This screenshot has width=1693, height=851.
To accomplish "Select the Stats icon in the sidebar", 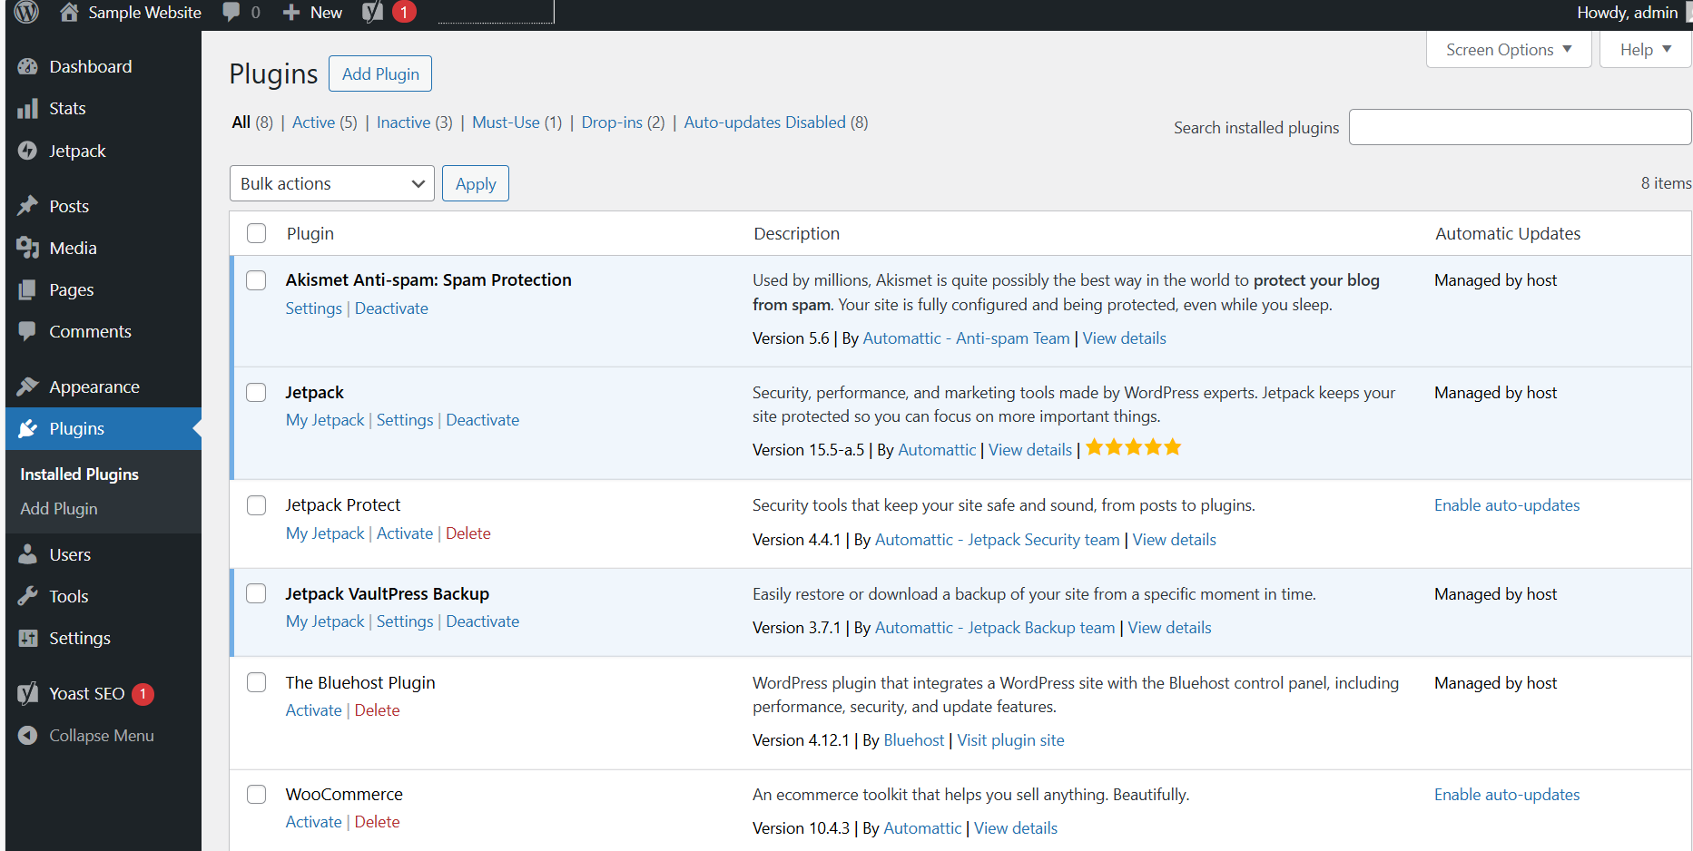I will 28,108.
